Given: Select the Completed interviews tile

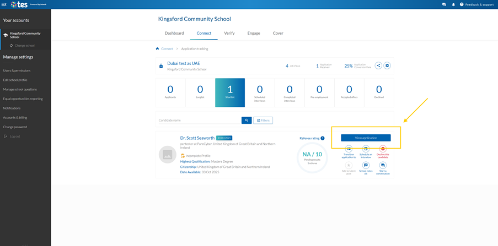Looking at the screenshot, I should (x=290, y=92).
